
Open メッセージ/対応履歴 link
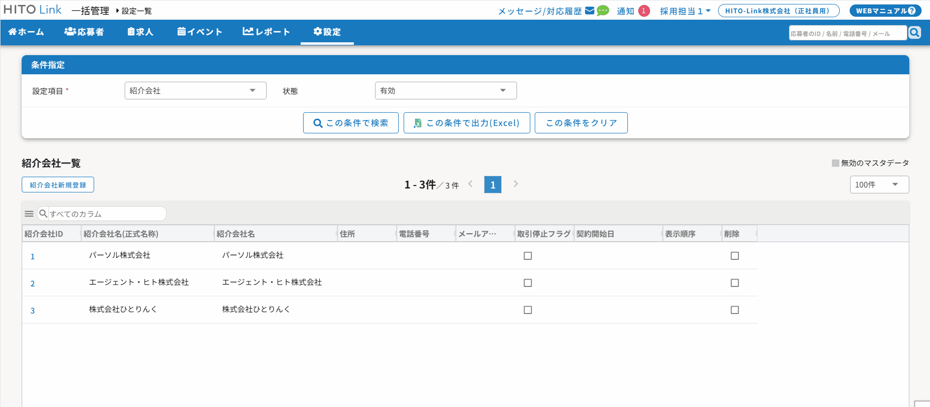tap(540, 11)
